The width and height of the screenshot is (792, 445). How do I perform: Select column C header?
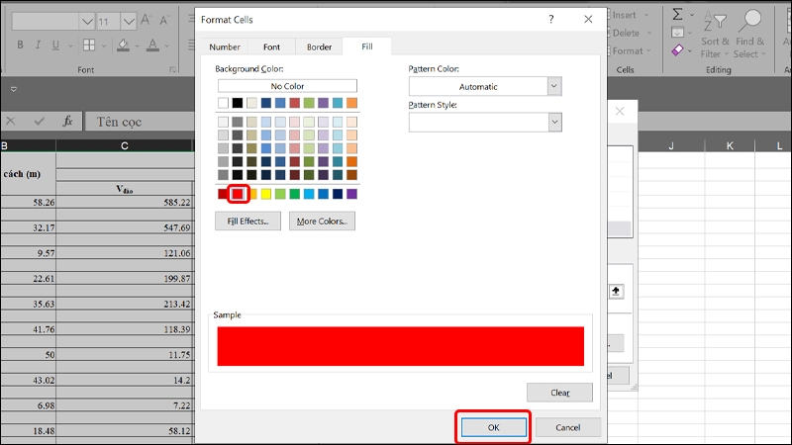point(125,145)
